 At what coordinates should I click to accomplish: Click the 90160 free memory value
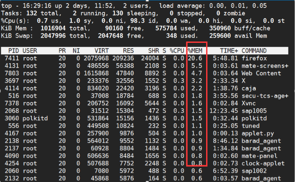(x=114, y=28)
